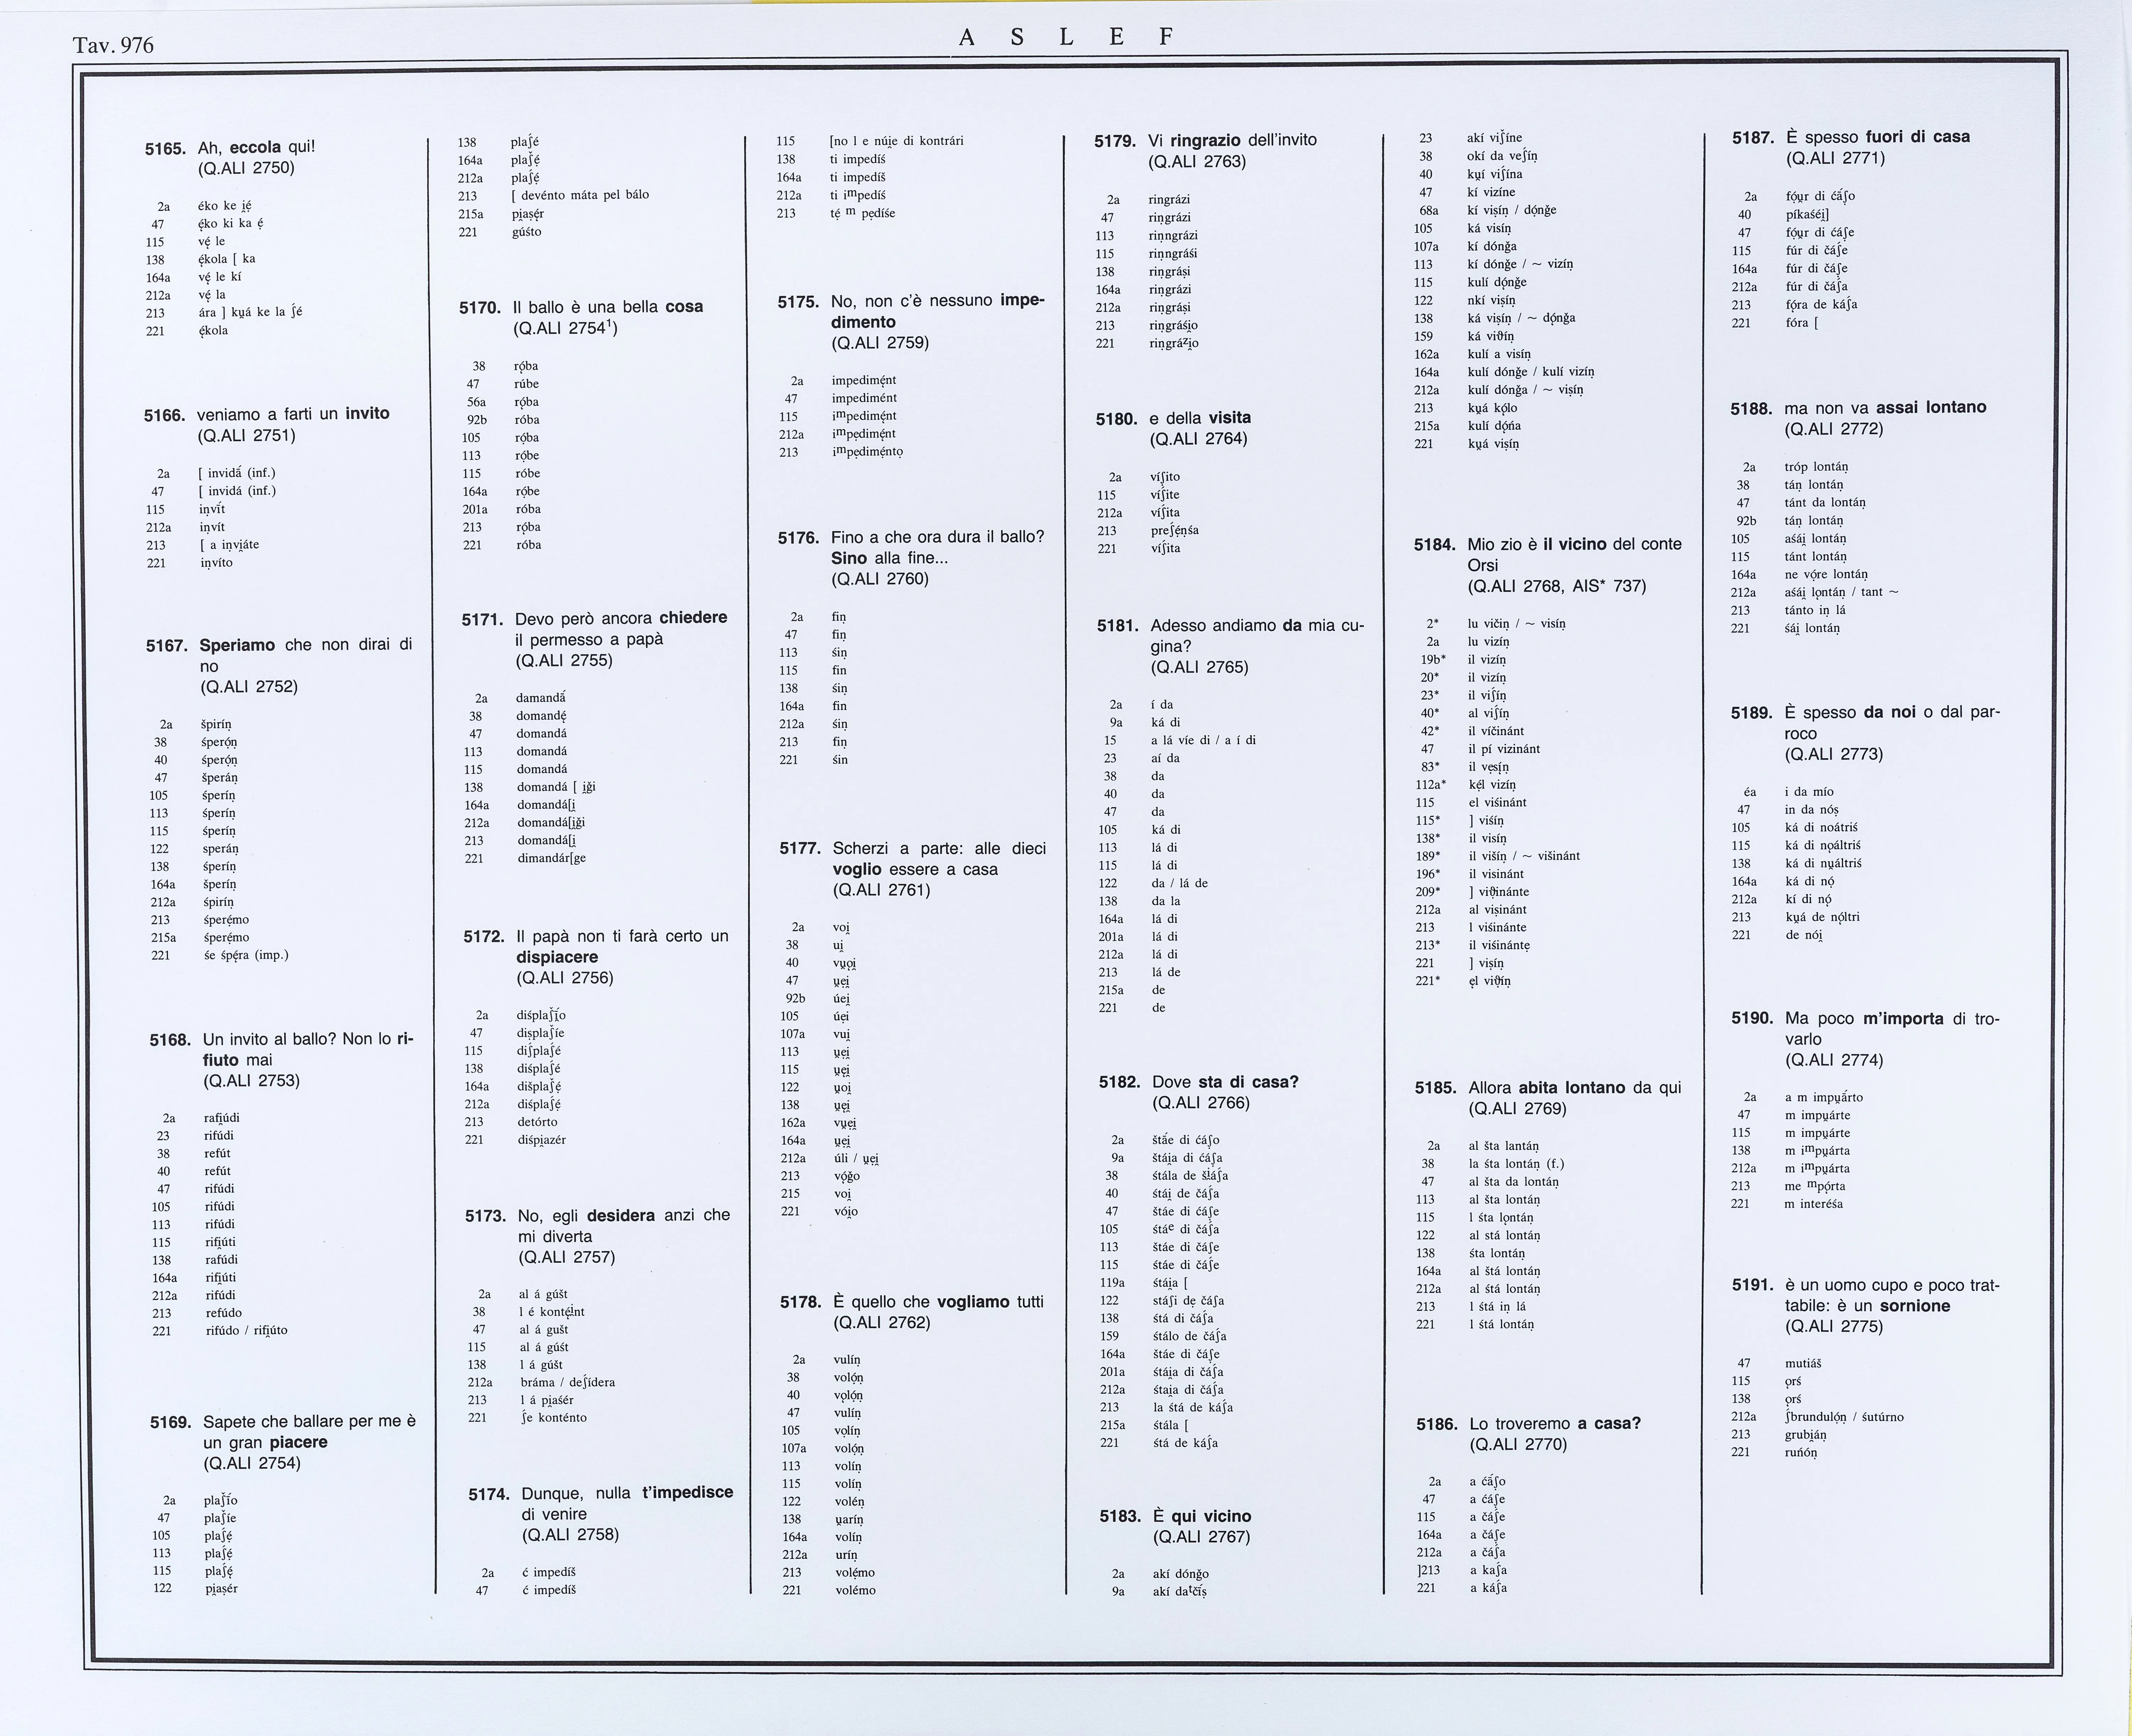
Task: Select entry 5181 'Adesso andiamo da mia cugina'
Action: click(1256, 626)
